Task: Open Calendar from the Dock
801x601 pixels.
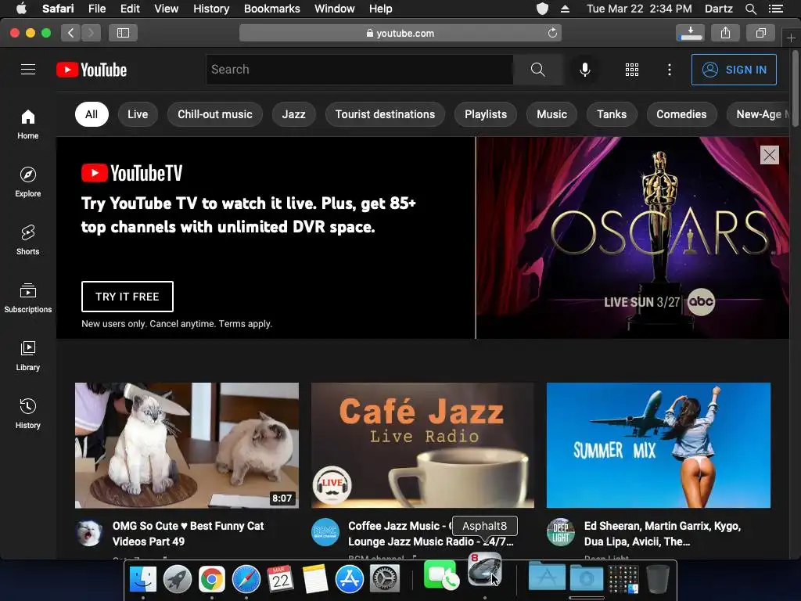Action: pos(281,579)
